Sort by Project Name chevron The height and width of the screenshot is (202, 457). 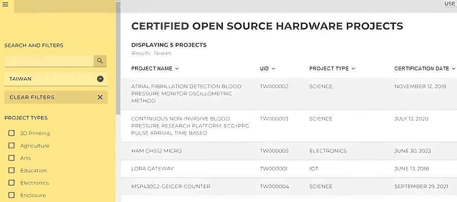pyautogui.click(x=177, y=69)
